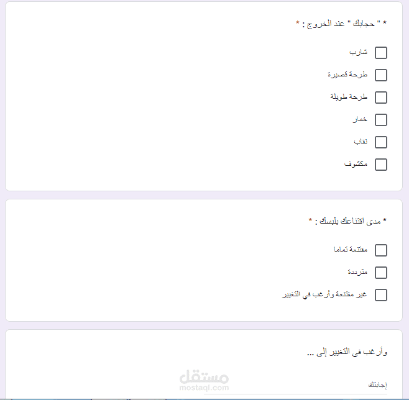Click the طرحة طويلة label text
The image size is (409, 400).
[349, 98]
